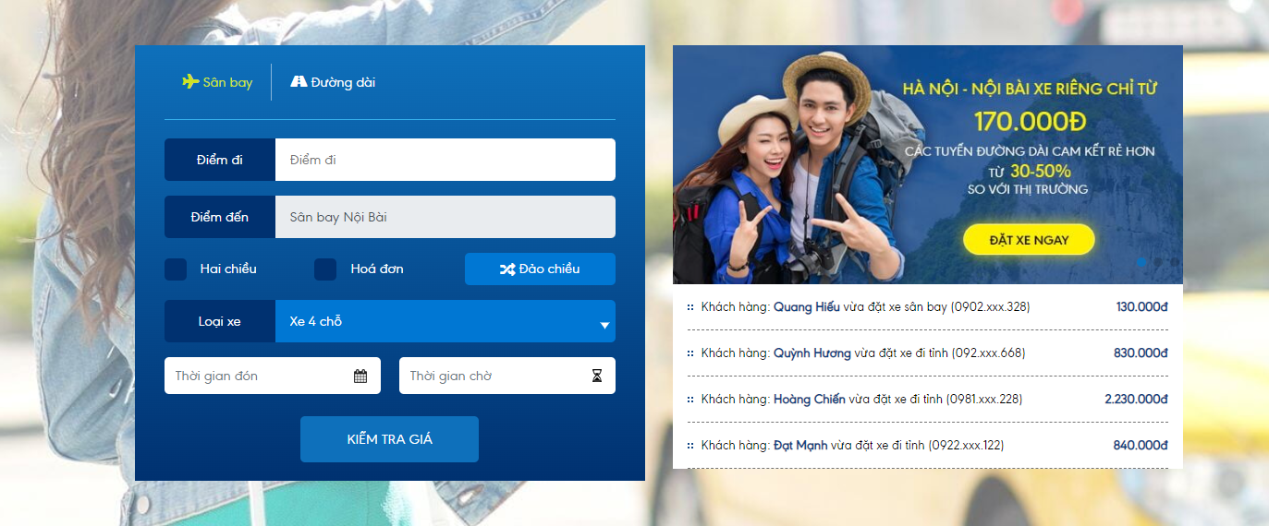Click the shuffle icon on Đảo chiều

(x=507, y=269)
